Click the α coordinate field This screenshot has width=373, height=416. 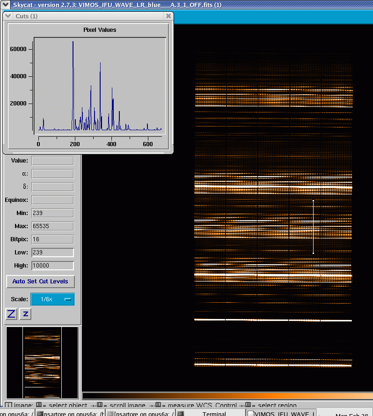(x=52, y=174)
